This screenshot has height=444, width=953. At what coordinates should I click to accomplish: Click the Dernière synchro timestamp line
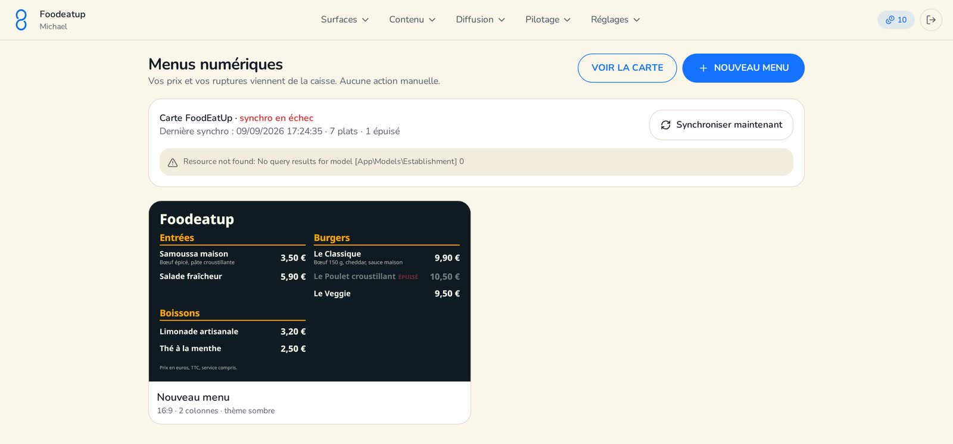(279, 131)
